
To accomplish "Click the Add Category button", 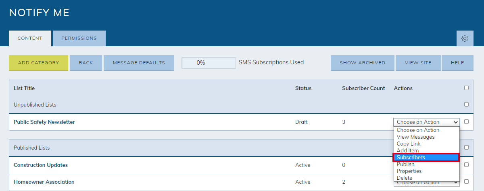I will 38,63.
